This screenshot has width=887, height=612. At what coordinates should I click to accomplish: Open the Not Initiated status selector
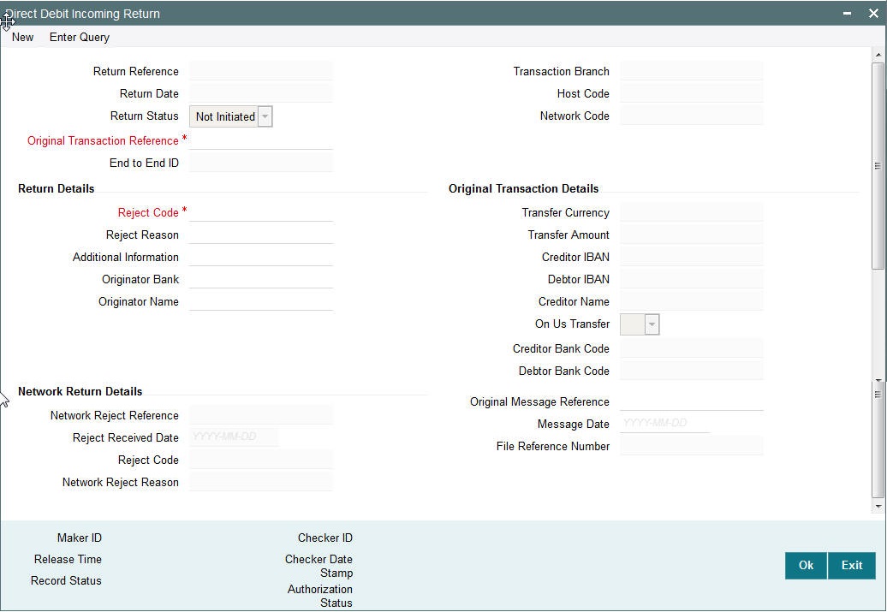point(265,116)
